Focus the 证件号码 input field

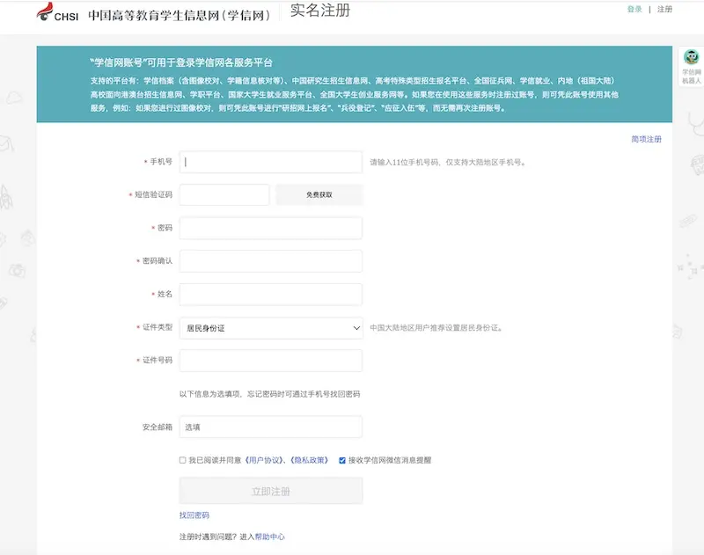(x=271, y=361)
